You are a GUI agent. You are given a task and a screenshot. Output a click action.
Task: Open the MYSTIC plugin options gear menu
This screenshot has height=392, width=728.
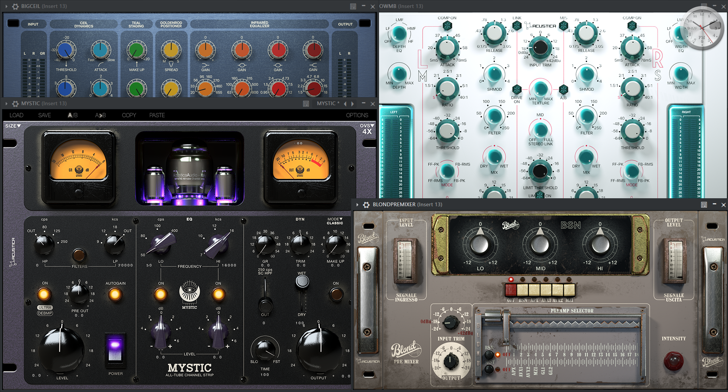click(x=15, y=104)
